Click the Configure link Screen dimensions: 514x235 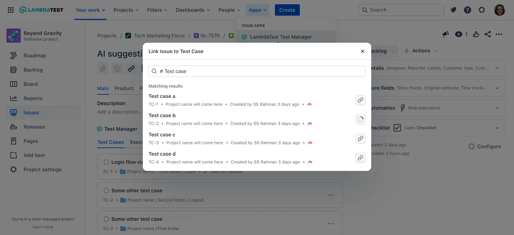[484, 146]
